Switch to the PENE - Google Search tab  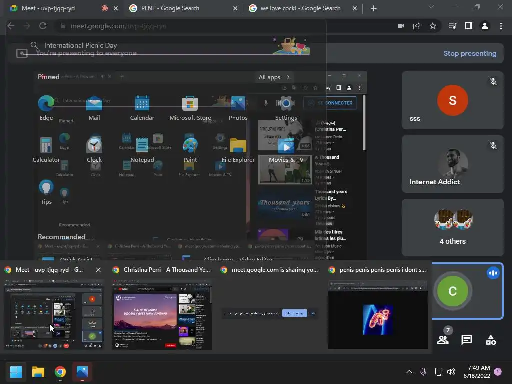pyautogui.click(x=183, y=8)
